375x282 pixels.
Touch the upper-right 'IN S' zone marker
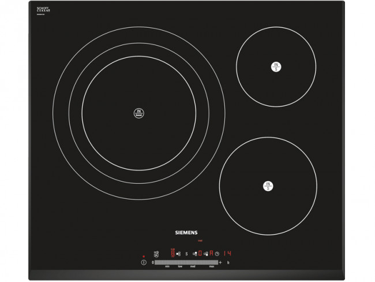click(x=276, y=66)
